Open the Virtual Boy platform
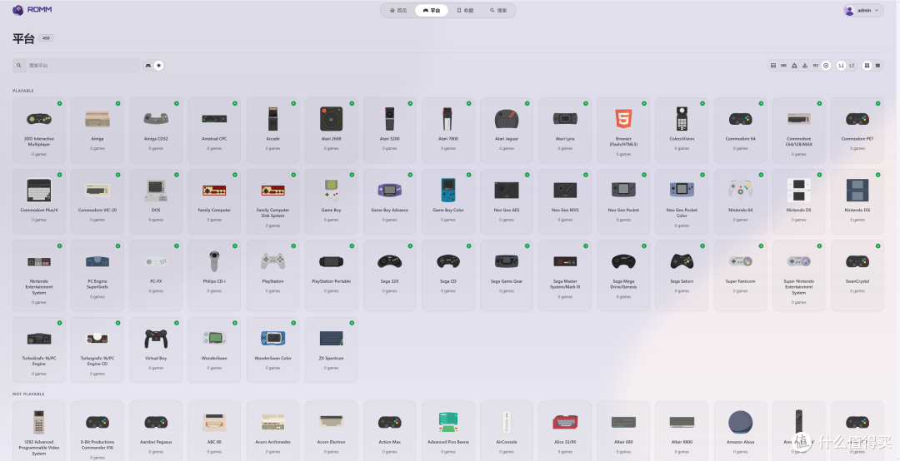Viewport: 900px width, 461px height. 156,349
